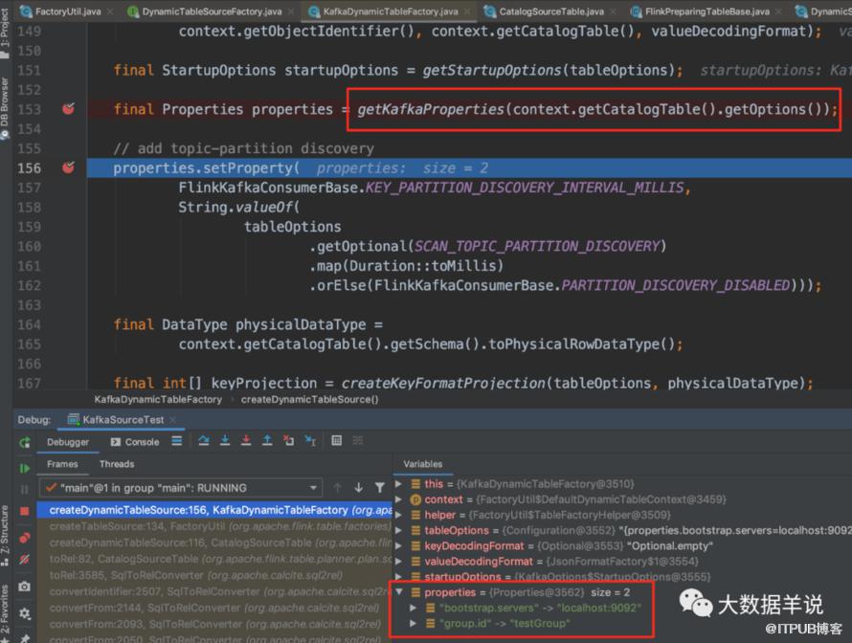This screenshot has height=643, width=852.
Task: Switch to the Console tab
Action: 135,442
